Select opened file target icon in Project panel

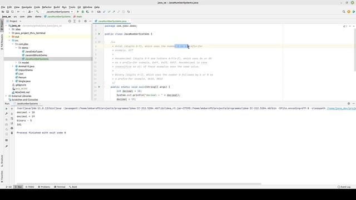pyautogui.click(x=70, y=21)
